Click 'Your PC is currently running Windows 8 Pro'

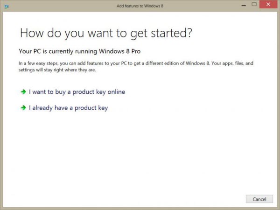80,51
